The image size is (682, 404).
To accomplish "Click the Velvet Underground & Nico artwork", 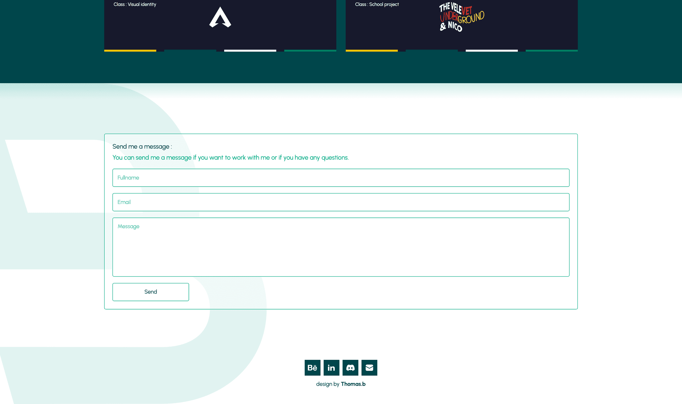I will (461, 17).
